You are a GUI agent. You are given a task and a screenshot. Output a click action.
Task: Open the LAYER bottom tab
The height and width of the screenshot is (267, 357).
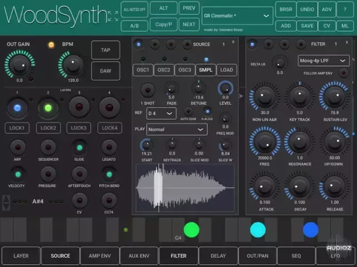[21, 256]
